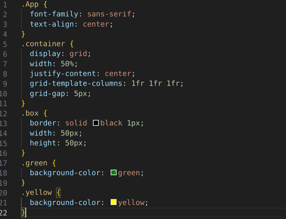Screen dimensions: 286x219
Task: Place cursor on line number 1
Action: (5, 5)
